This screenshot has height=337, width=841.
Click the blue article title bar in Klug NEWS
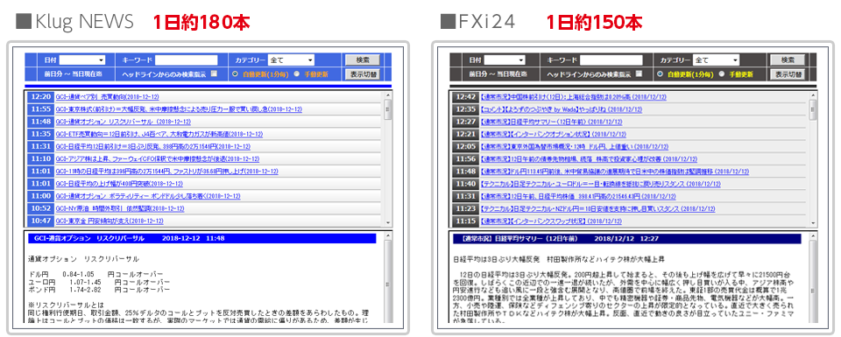pos(201,238)
